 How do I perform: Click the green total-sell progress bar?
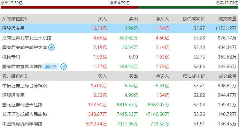[188, 7]
